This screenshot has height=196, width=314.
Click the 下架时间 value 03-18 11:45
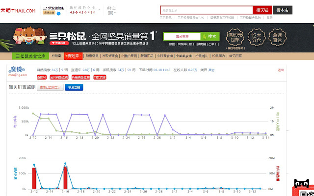pyautogui.click(x=162, y=70)
